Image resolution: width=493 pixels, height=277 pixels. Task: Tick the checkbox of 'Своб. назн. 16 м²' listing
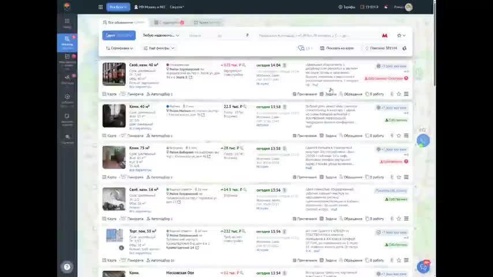coord(95,187)
